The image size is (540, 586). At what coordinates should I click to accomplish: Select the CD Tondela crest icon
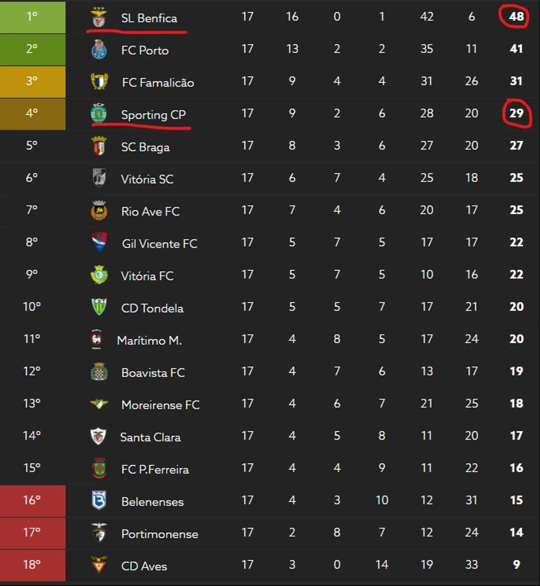99,307
